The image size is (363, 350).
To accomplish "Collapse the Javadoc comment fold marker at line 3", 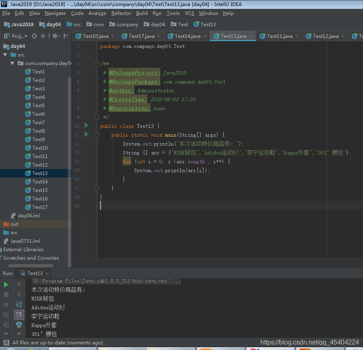I will point(97,64).
